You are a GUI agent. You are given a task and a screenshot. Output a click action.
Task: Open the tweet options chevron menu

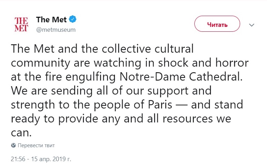pos(251,25)
